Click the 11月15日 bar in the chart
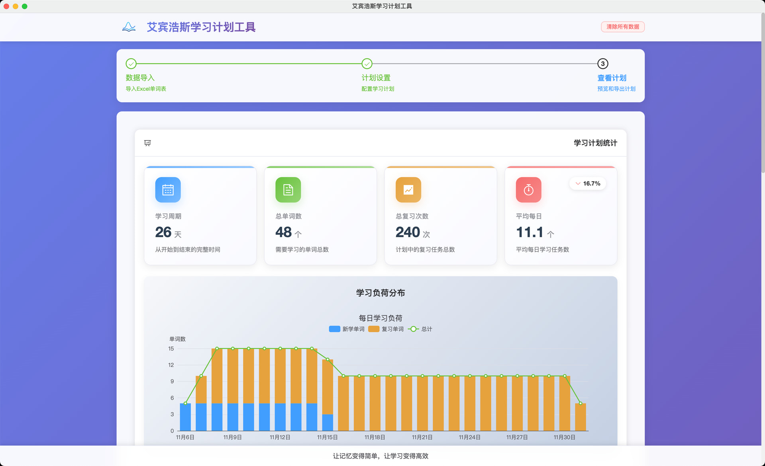Image resolution: width=765 pixels, height=466 pixels. pyautogui.click(x=328, y=395)
